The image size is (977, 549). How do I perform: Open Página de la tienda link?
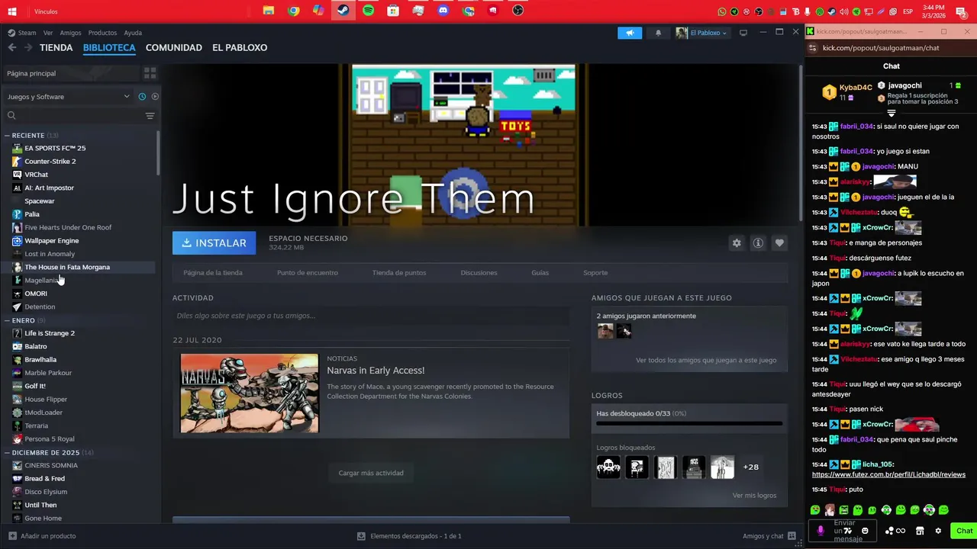[213, 273]
